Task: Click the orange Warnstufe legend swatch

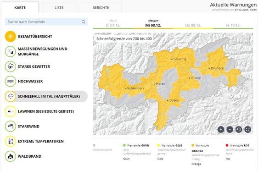Action: [193, 145]
